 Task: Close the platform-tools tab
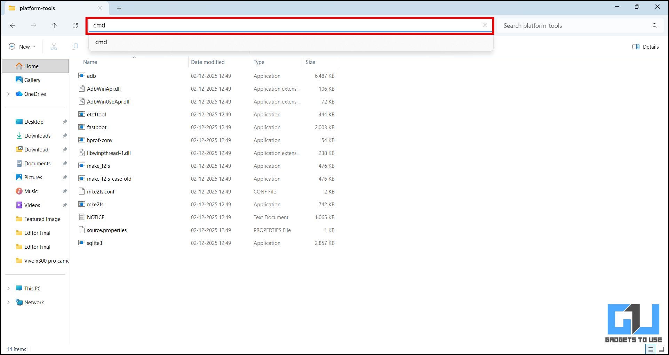[x=99, y=8]
